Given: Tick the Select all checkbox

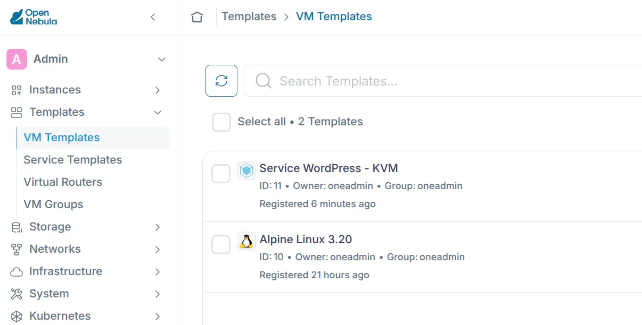Looking at the screenshot, I should point(221,122).
